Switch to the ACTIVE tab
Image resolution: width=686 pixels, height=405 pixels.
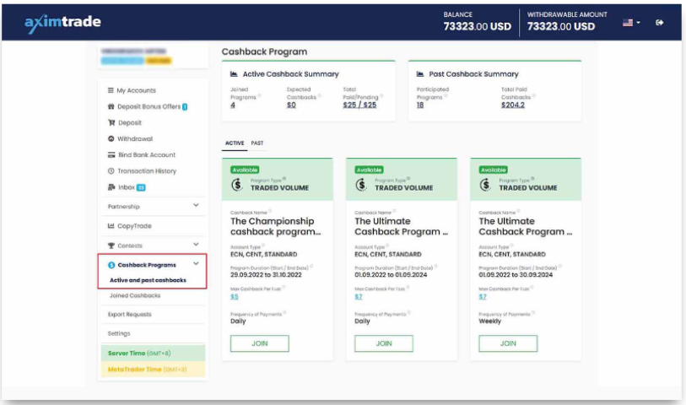pos(235,143)
